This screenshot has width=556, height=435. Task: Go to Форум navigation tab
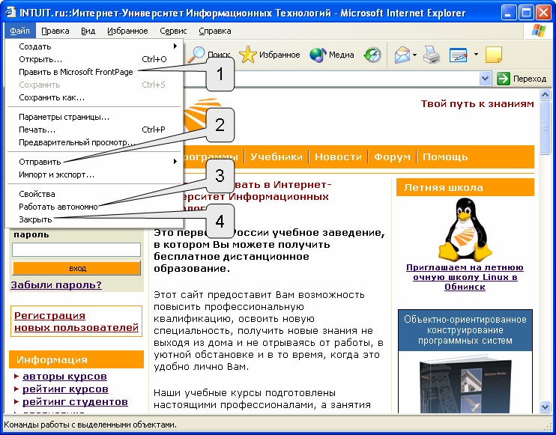click(392, 157)
